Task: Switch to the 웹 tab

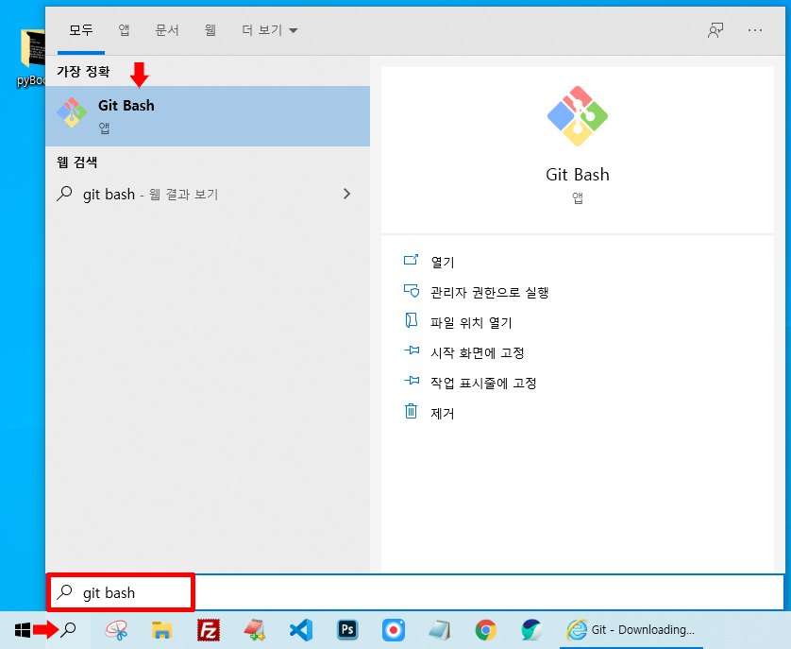Action: point(210,30)
